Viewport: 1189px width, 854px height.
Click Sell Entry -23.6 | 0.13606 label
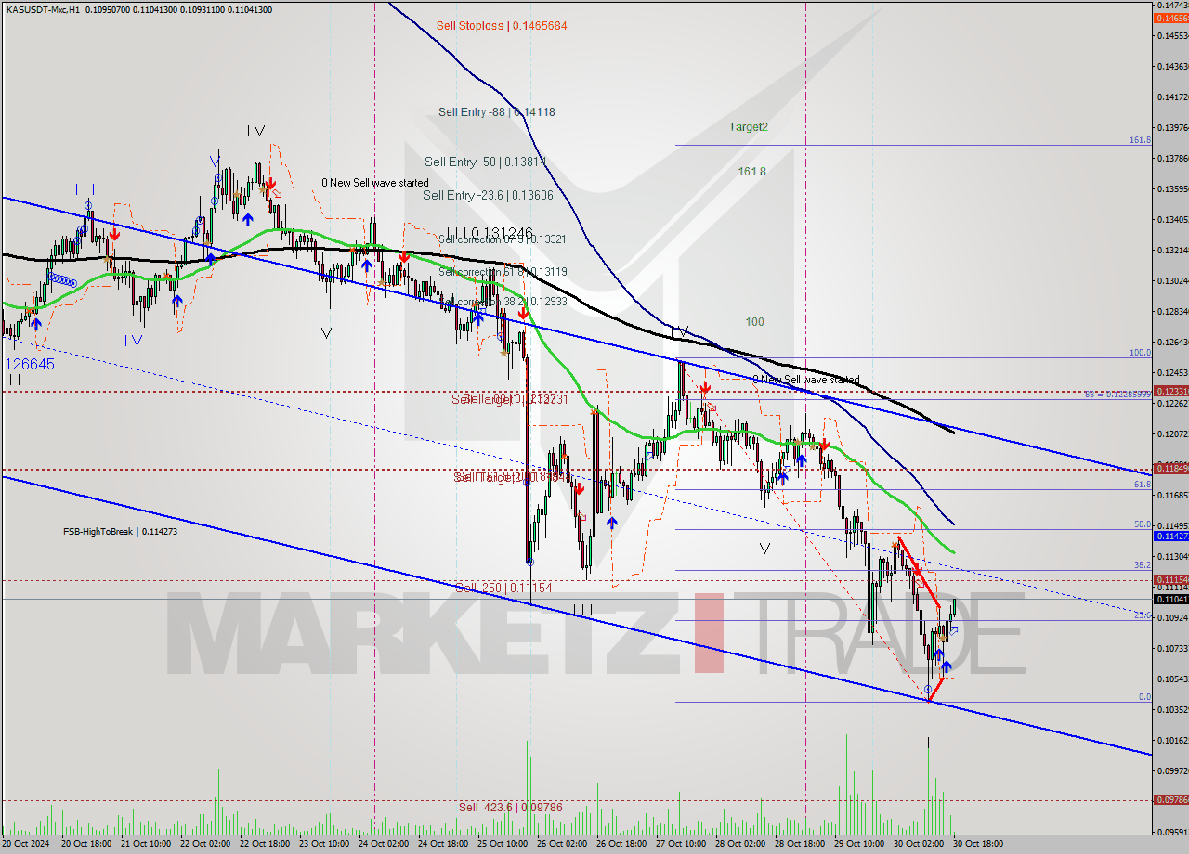(x=489, y=195)
